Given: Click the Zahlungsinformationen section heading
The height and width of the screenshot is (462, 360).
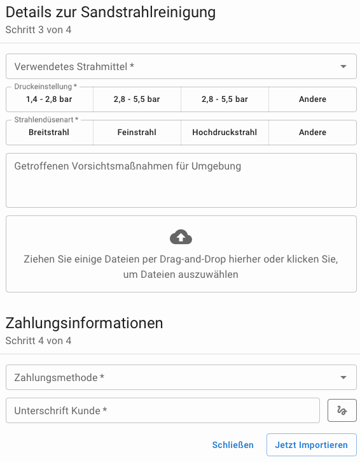Looking at the screenshot, I should (x=84, y=323).
